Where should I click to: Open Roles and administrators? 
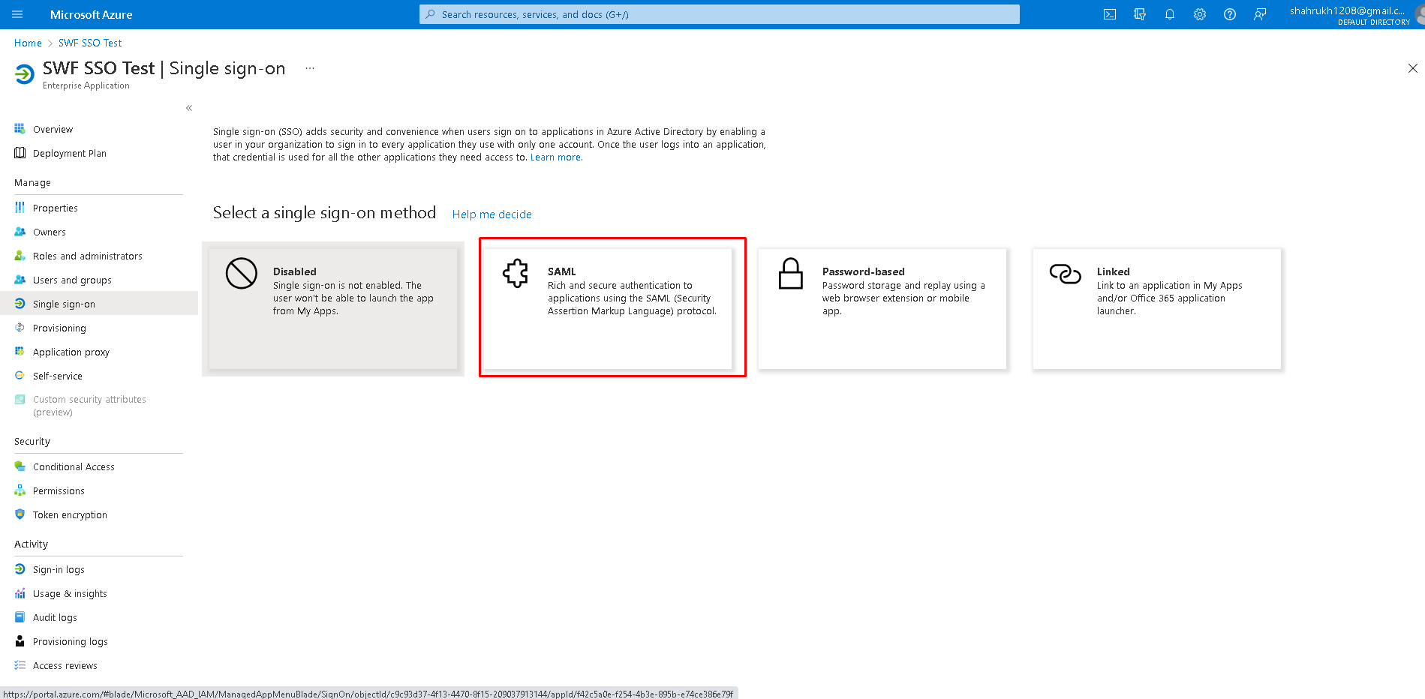coord(99,256)
